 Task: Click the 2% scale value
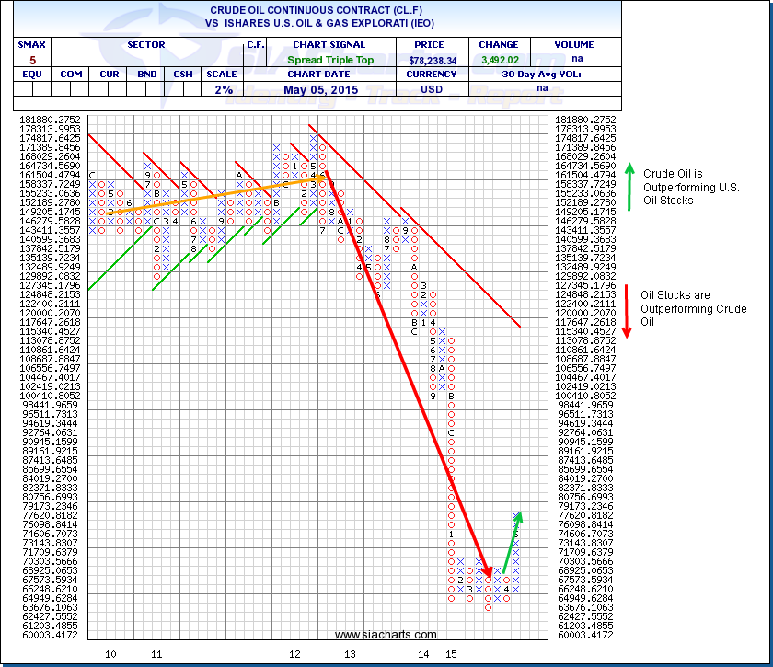point(224,89)
